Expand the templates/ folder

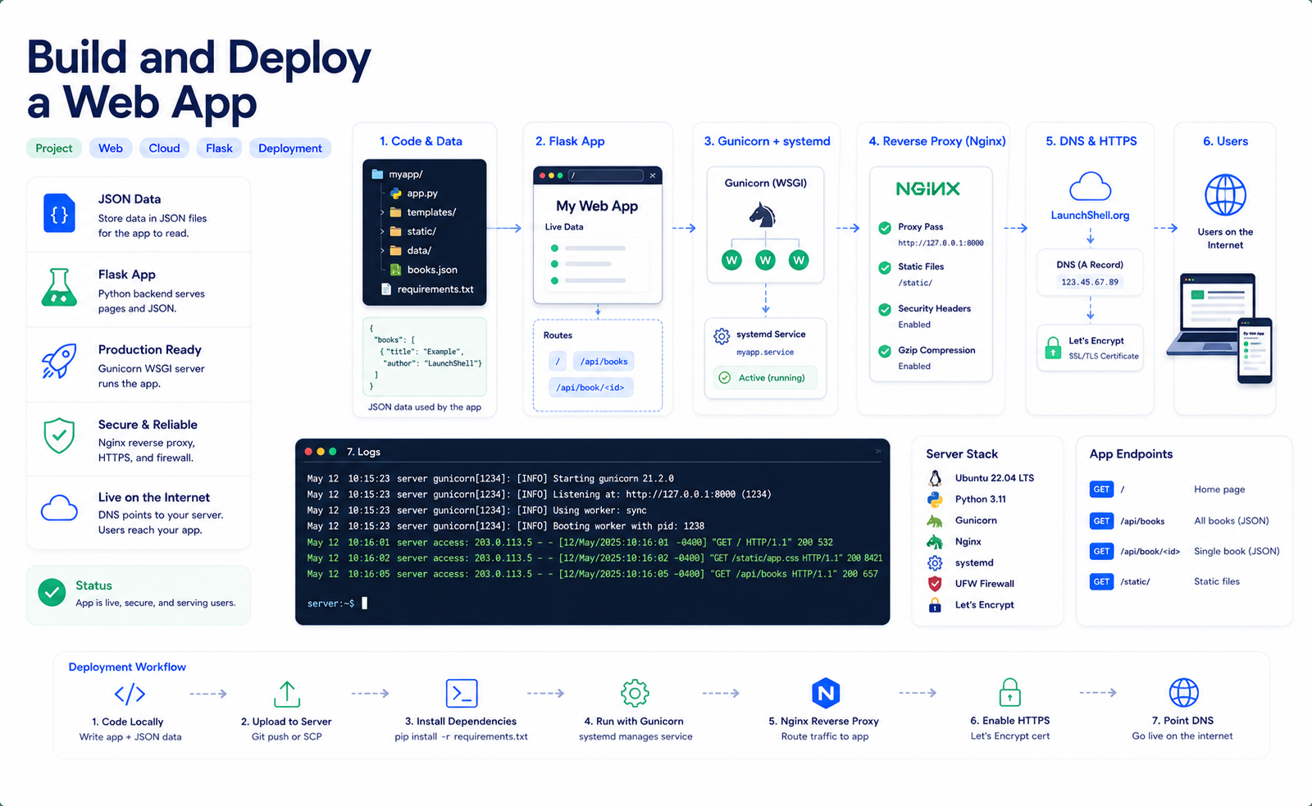(382, 212)
